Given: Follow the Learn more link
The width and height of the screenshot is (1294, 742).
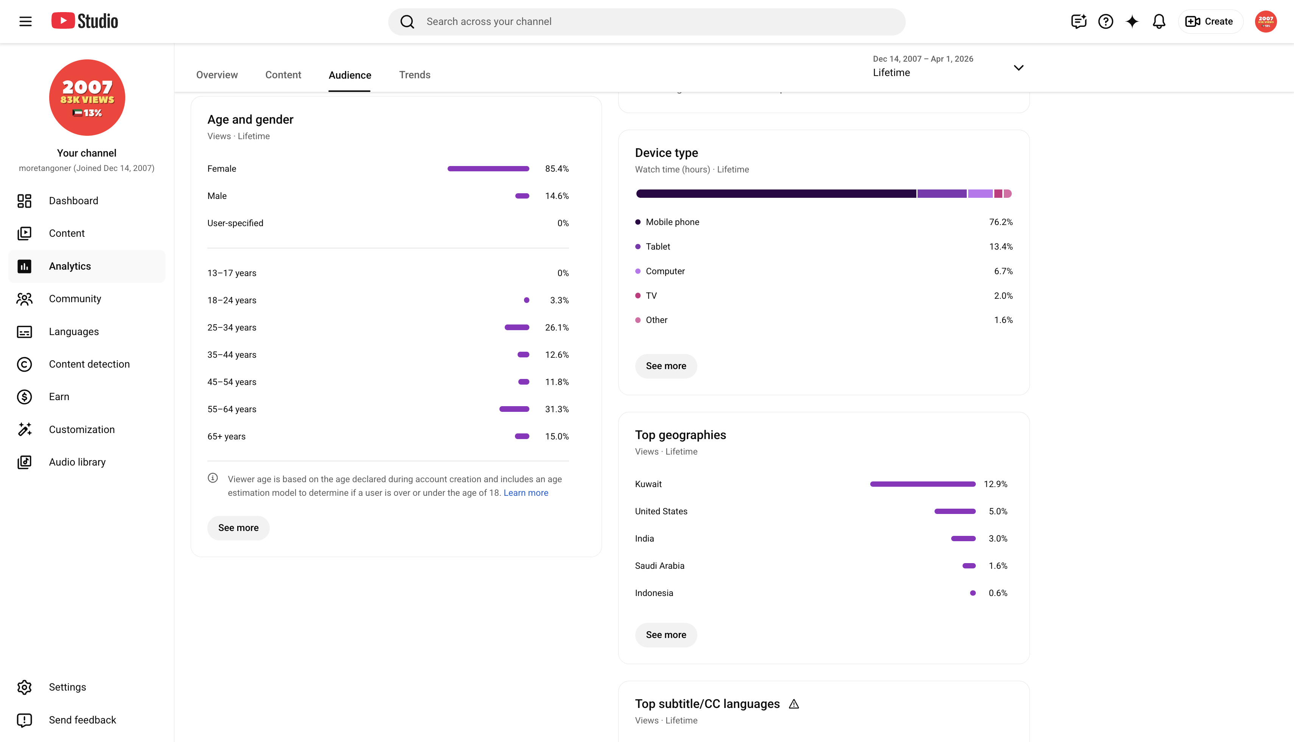Looking at the screenshot, I should point(526,493).
